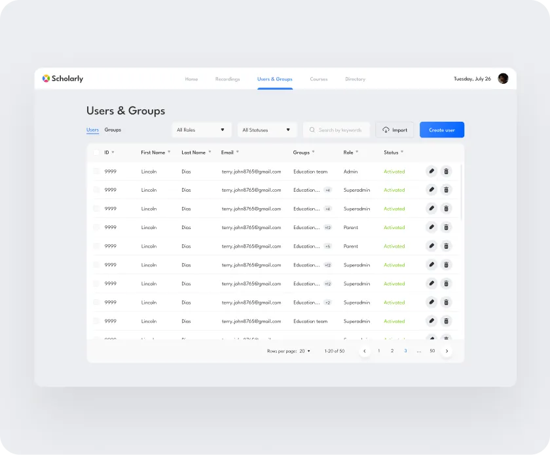Click the magnifier icon in the search field

[312, 130]
